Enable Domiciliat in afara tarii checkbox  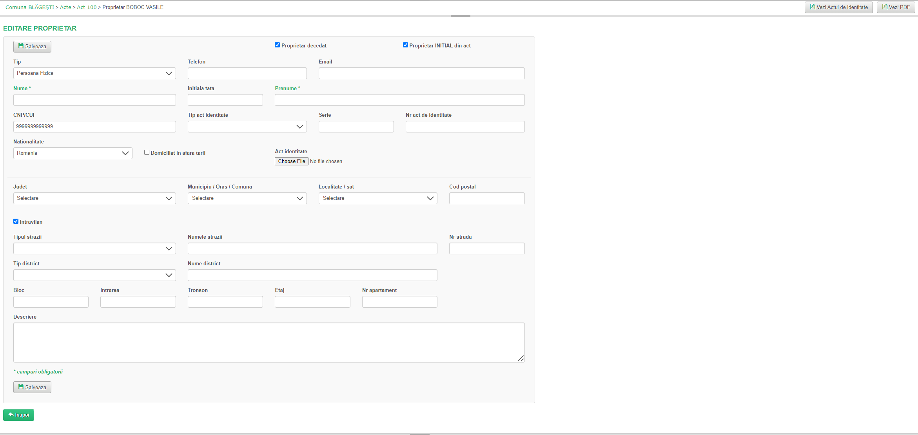tap(147, 152)
